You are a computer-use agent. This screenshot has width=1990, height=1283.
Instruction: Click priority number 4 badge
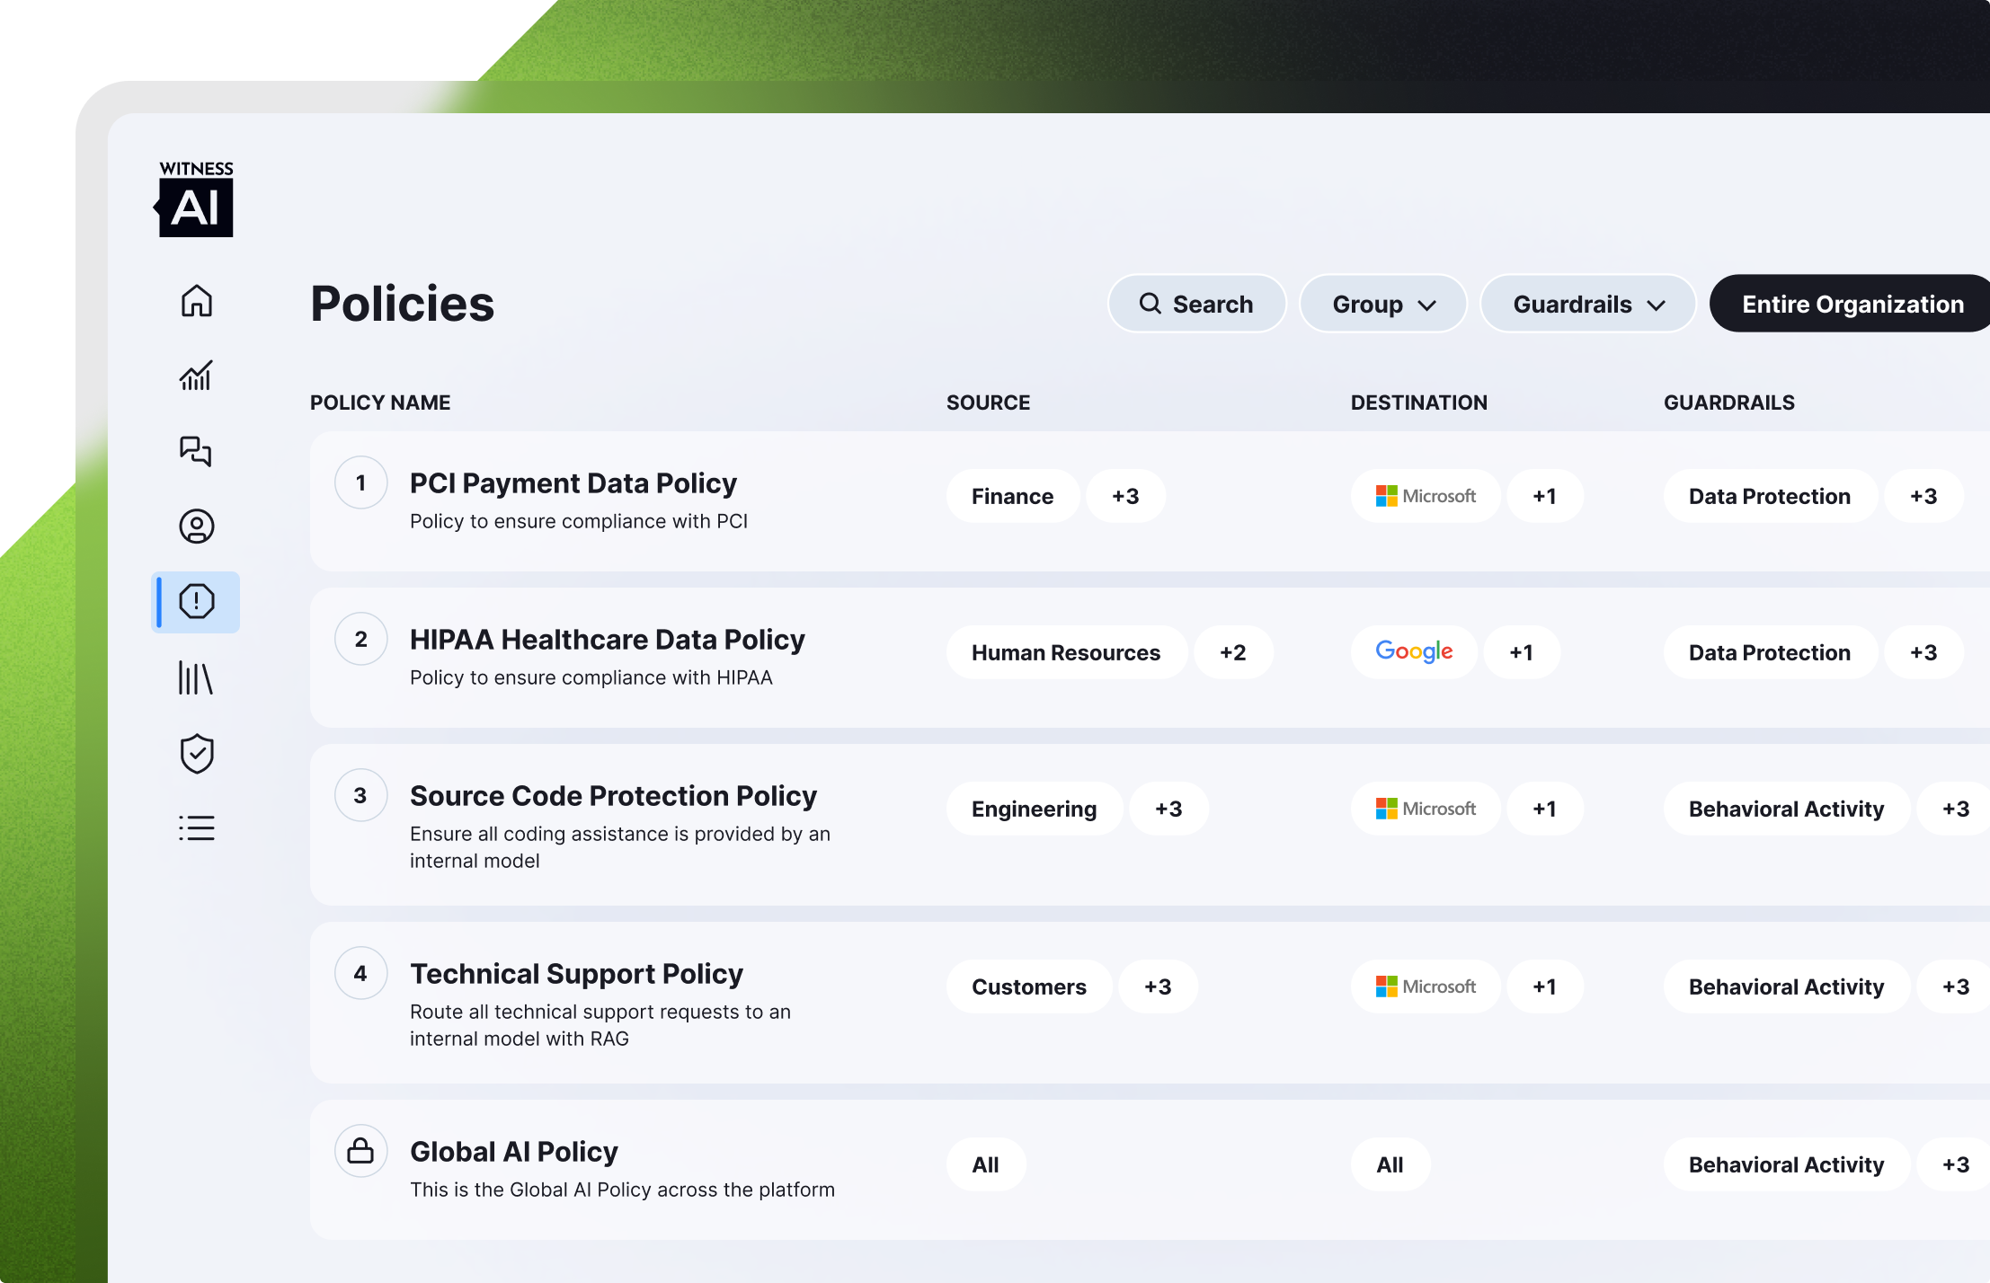[360, 973]
